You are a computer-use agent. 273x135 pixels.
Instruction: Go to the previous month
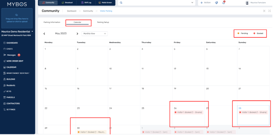coord(44,34)
